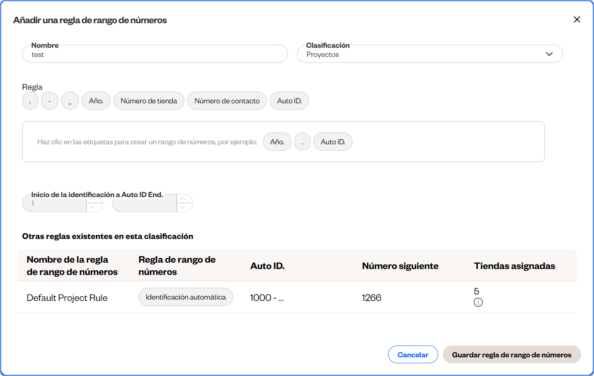
Task: Click Guardar regla de rango de números
Action: 512,355
